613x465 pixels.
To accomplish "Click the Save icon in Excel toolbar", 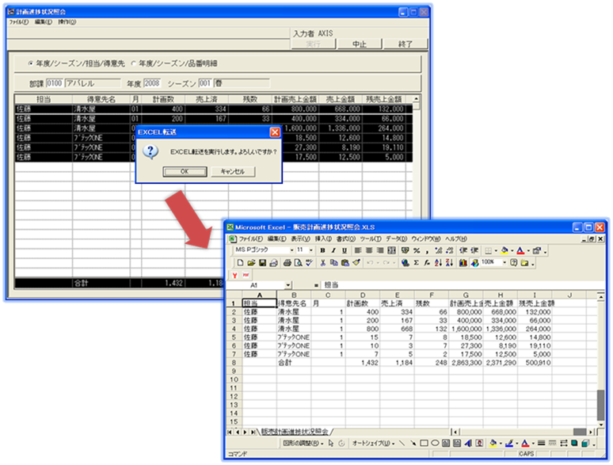I will point(263,262).
